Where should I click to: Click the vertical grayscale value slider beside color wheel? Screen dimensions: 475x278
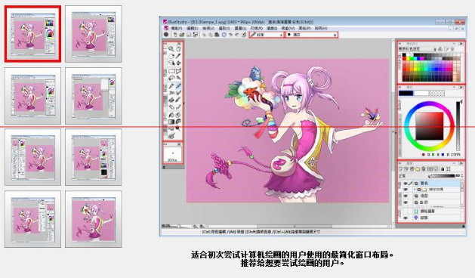pos(458,126)
